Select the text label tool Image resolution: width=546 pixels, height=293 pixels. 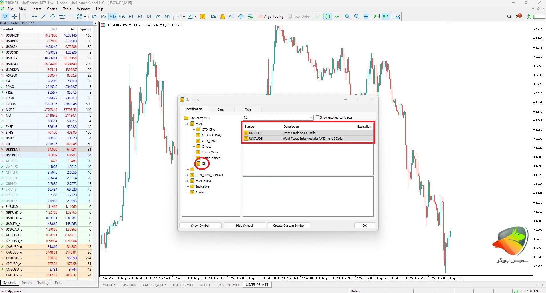(x=71, y=17)
